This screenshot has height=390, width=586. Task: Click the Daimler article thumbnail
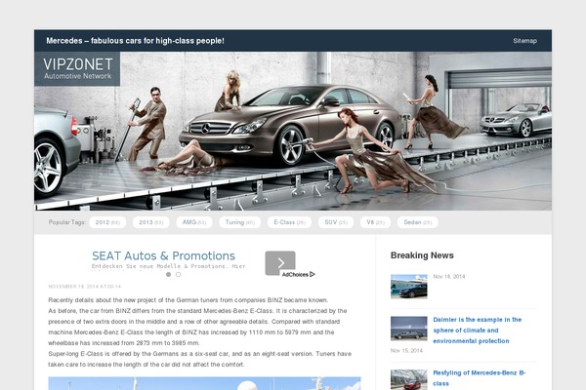[409, 329]
